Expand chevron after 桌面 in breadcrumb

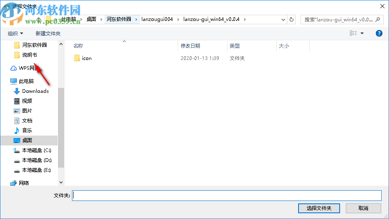101,19
